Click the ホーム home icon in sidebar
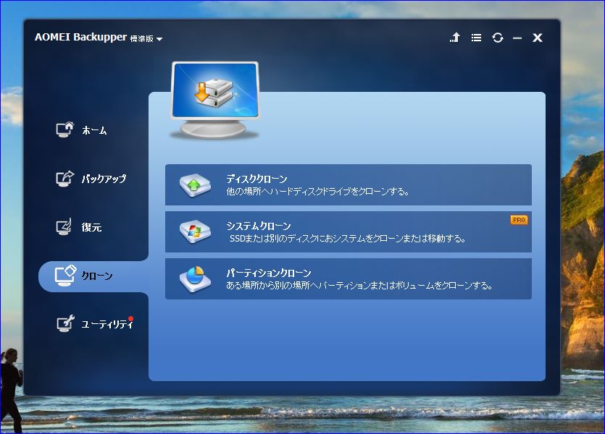The height and width of the screenshot is (434, 605). click(x=64, y=129)
